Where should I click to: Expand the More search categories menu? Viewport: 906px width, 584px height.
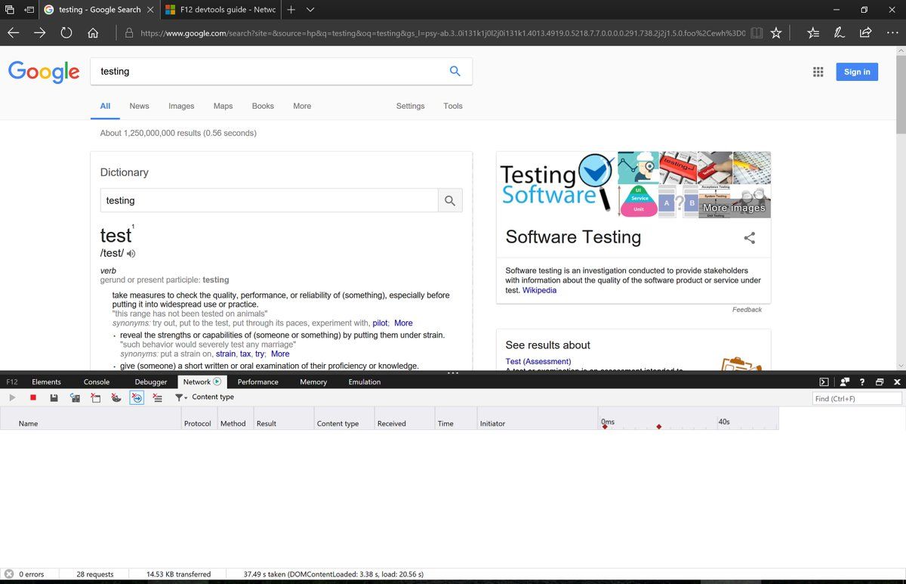click(x=302, y=107)
